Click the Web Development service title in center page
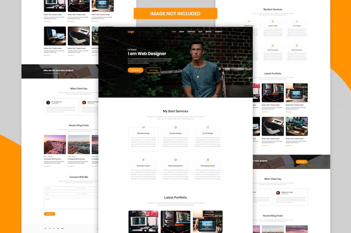Viewport: 351px width, 233px height. [175, 166]
